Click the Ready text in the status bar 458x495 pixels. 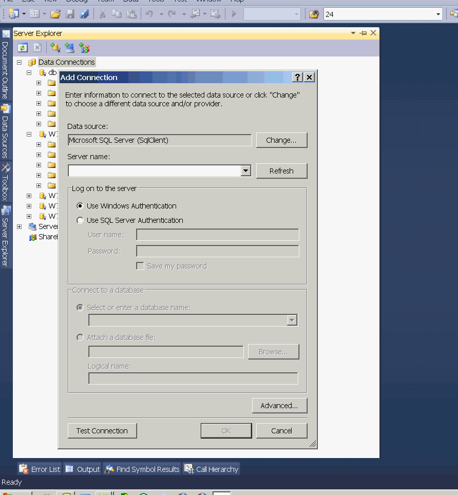[x=12, y=482]
